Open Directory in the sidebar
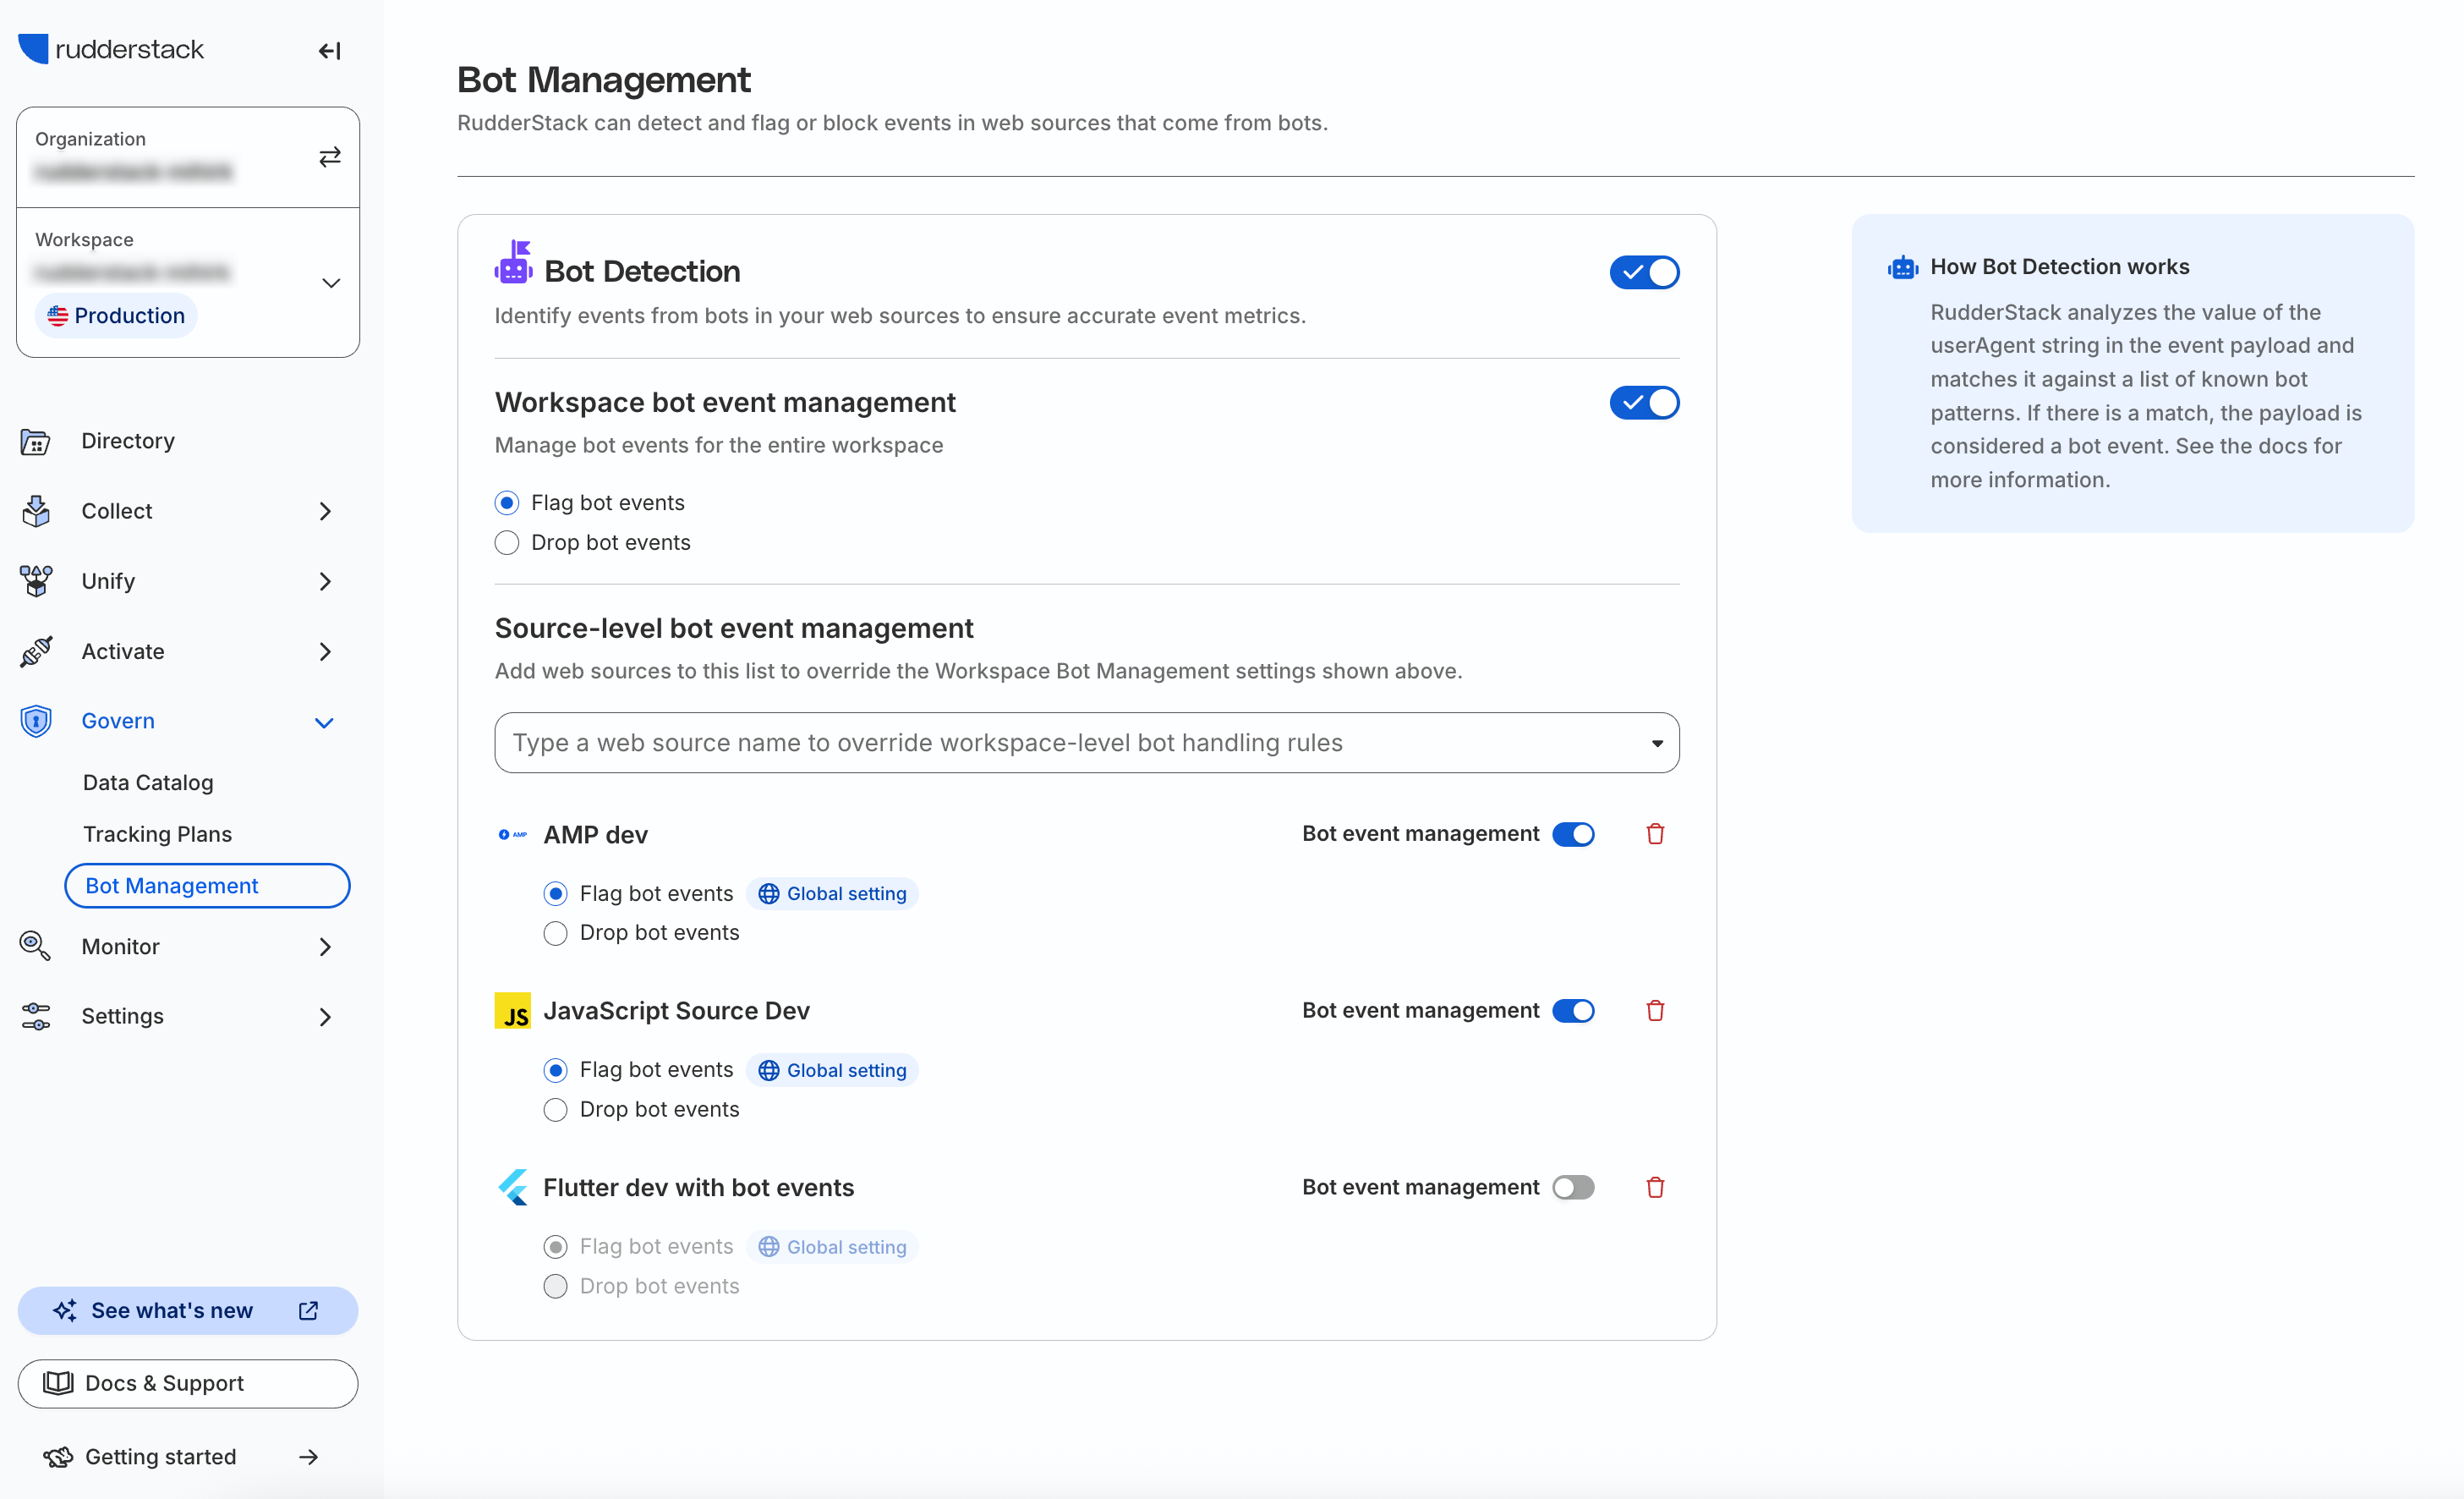The width and height of the screenshot is (2464, 1499). pyautogui.click(x=128, y=442)
